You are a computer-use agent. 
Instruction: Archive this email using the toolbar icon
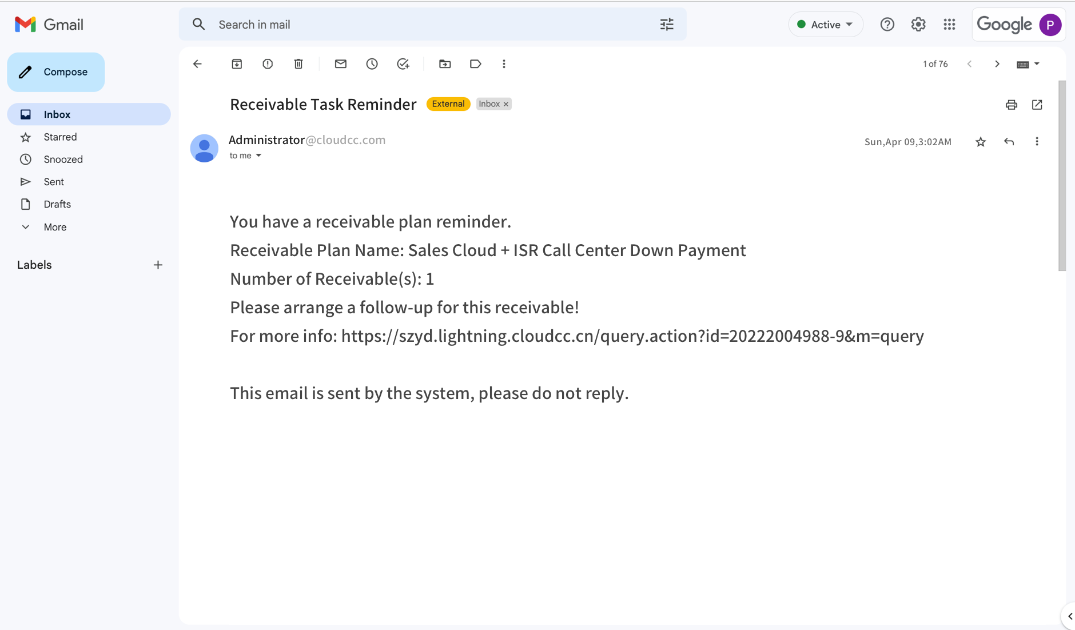coord(237,64)
